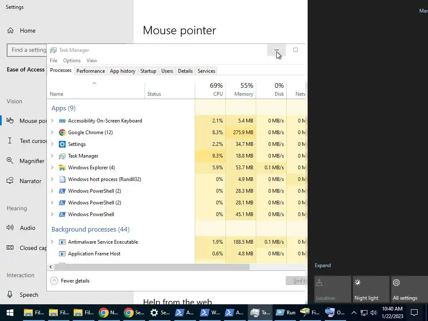Open the Options menu in Task Manager
Viewport: 428px width, 321px height.
tap(72, 61)
